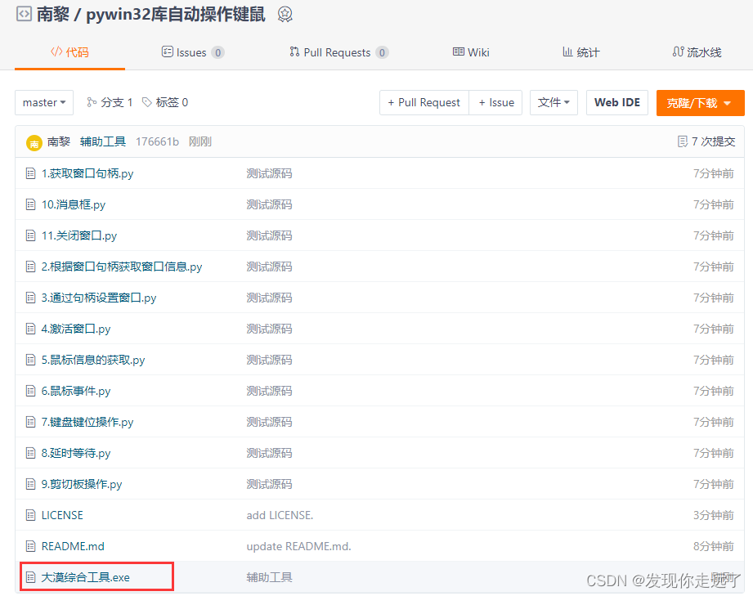The width and height of the screenshot is (753, 596).
Task: Open file 3.通过句柄设置窗口.py
Action: tap(99, 298)
